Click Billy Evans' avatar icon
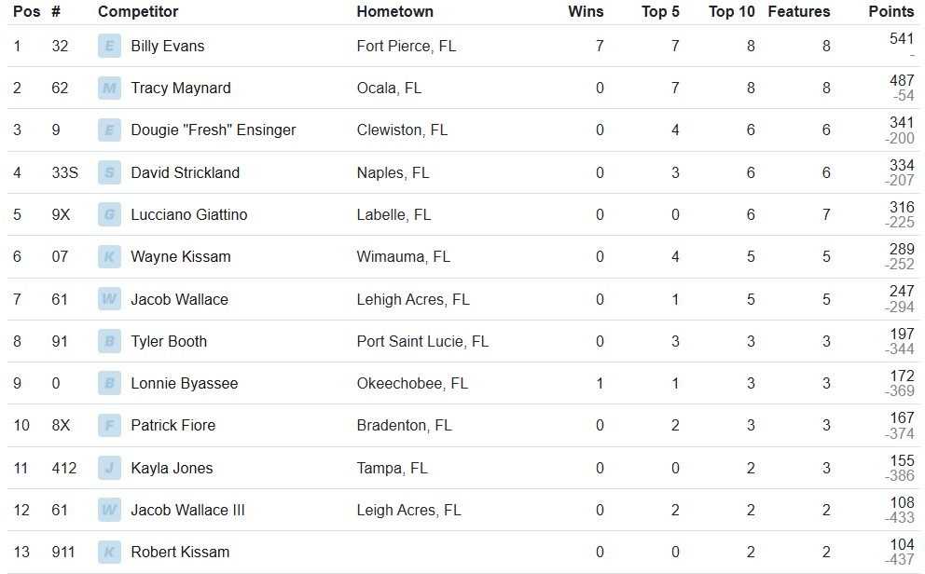The image size is (925, 574). [x=109, y=47]
